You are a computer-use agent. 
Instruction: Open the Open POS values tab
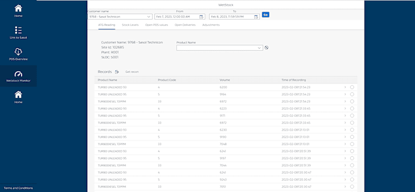pyautogui.click(x=157, y=25)
